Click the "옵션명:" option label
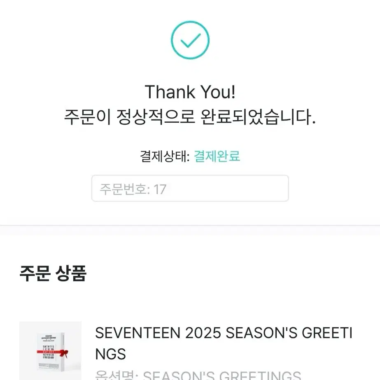This screenshot has width=380, height=380. pyautogui.click(x=117, y=375)
